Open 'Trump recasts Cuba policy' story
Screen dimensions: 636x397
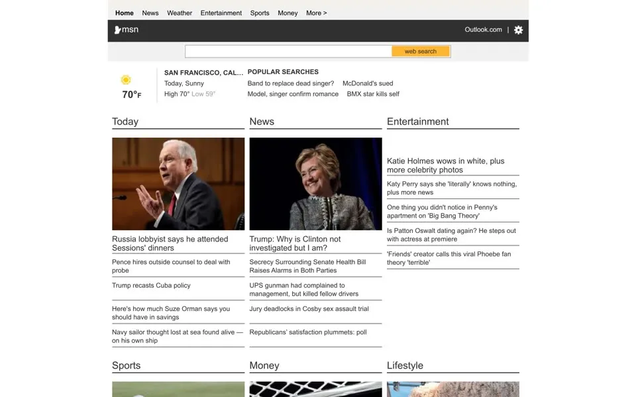pos(151,285)
